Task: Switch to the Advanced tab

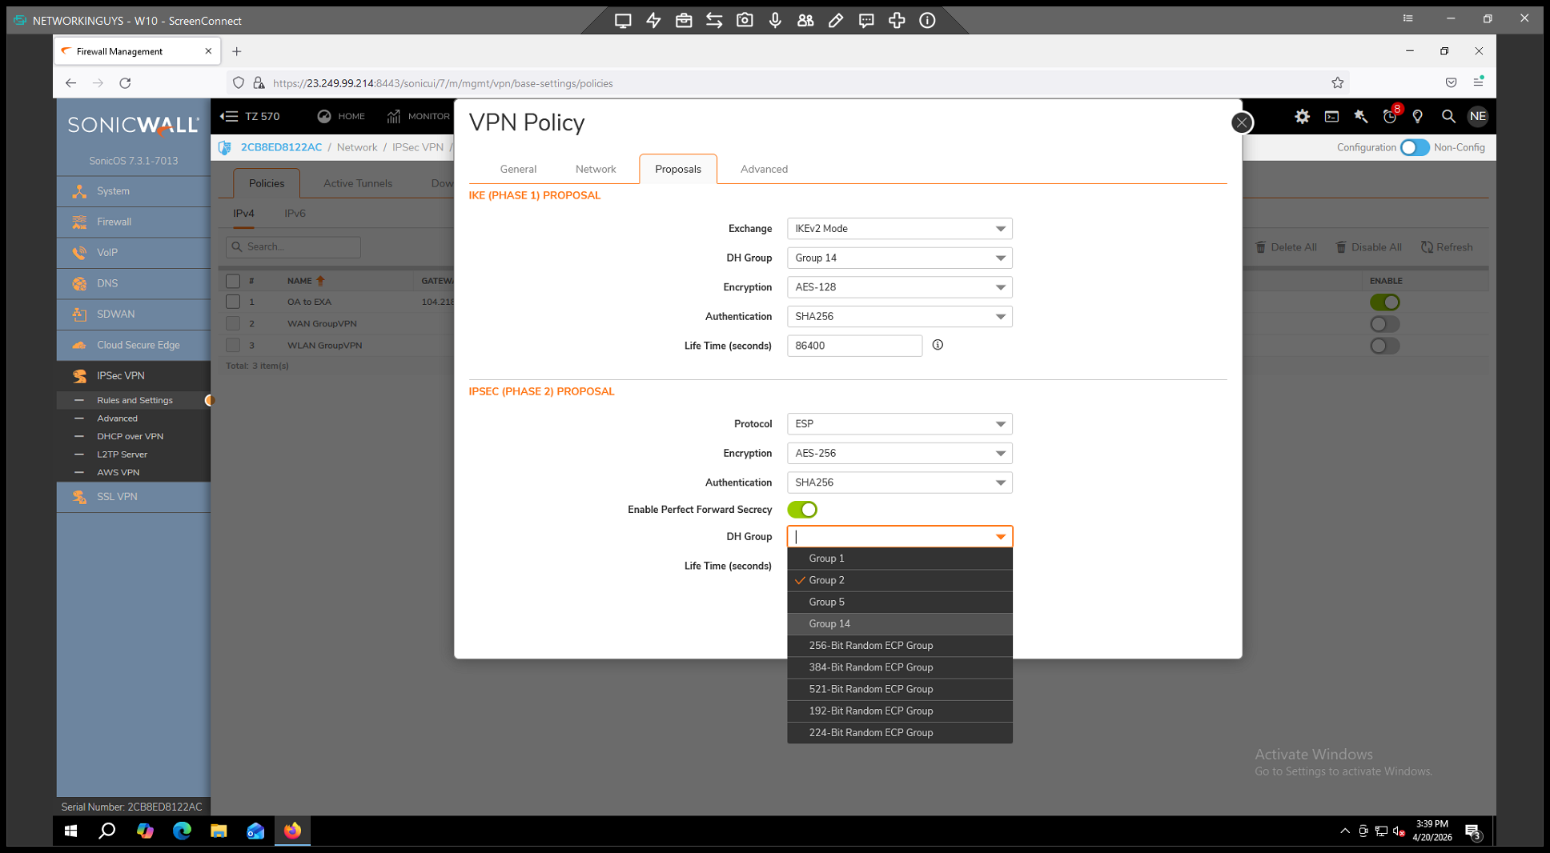Action: pyautogui.click(x=763, y=169)
